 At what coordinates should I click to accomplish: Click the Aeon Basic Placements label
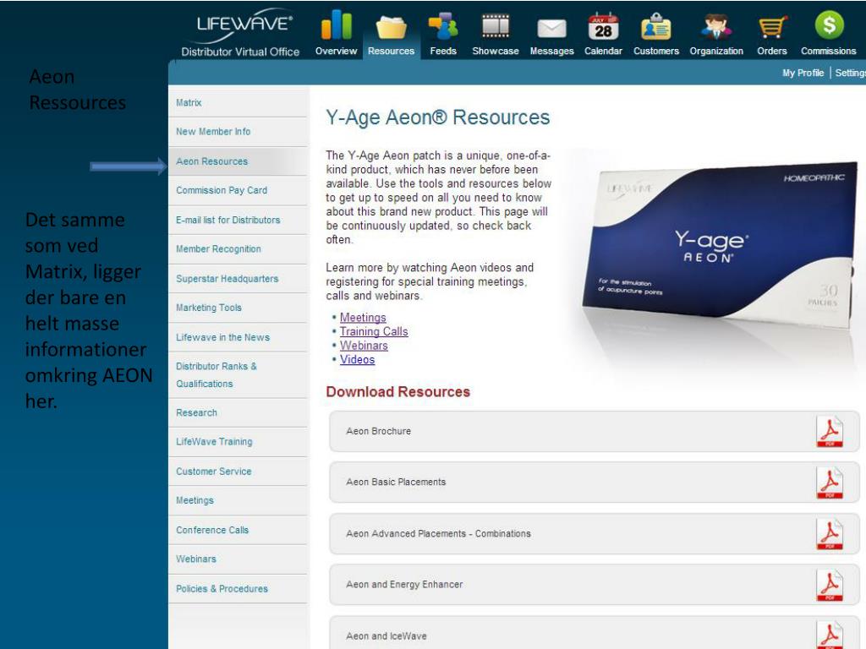[396, 482]
